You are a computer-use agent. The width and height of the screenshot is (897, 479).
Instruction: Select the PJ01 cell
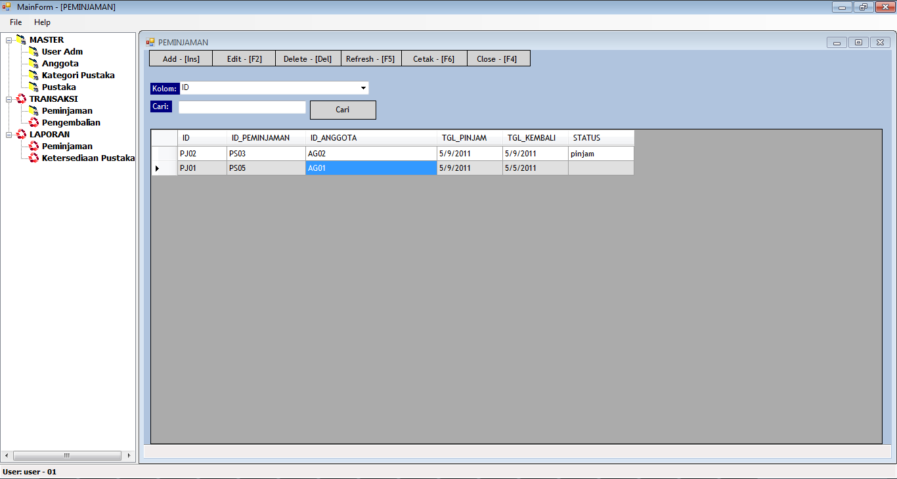202,168
